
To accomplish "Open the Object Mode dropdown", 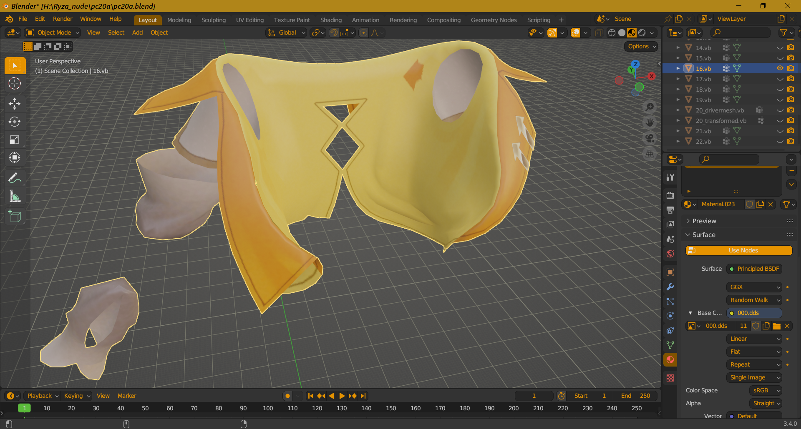I will (53, 33).
